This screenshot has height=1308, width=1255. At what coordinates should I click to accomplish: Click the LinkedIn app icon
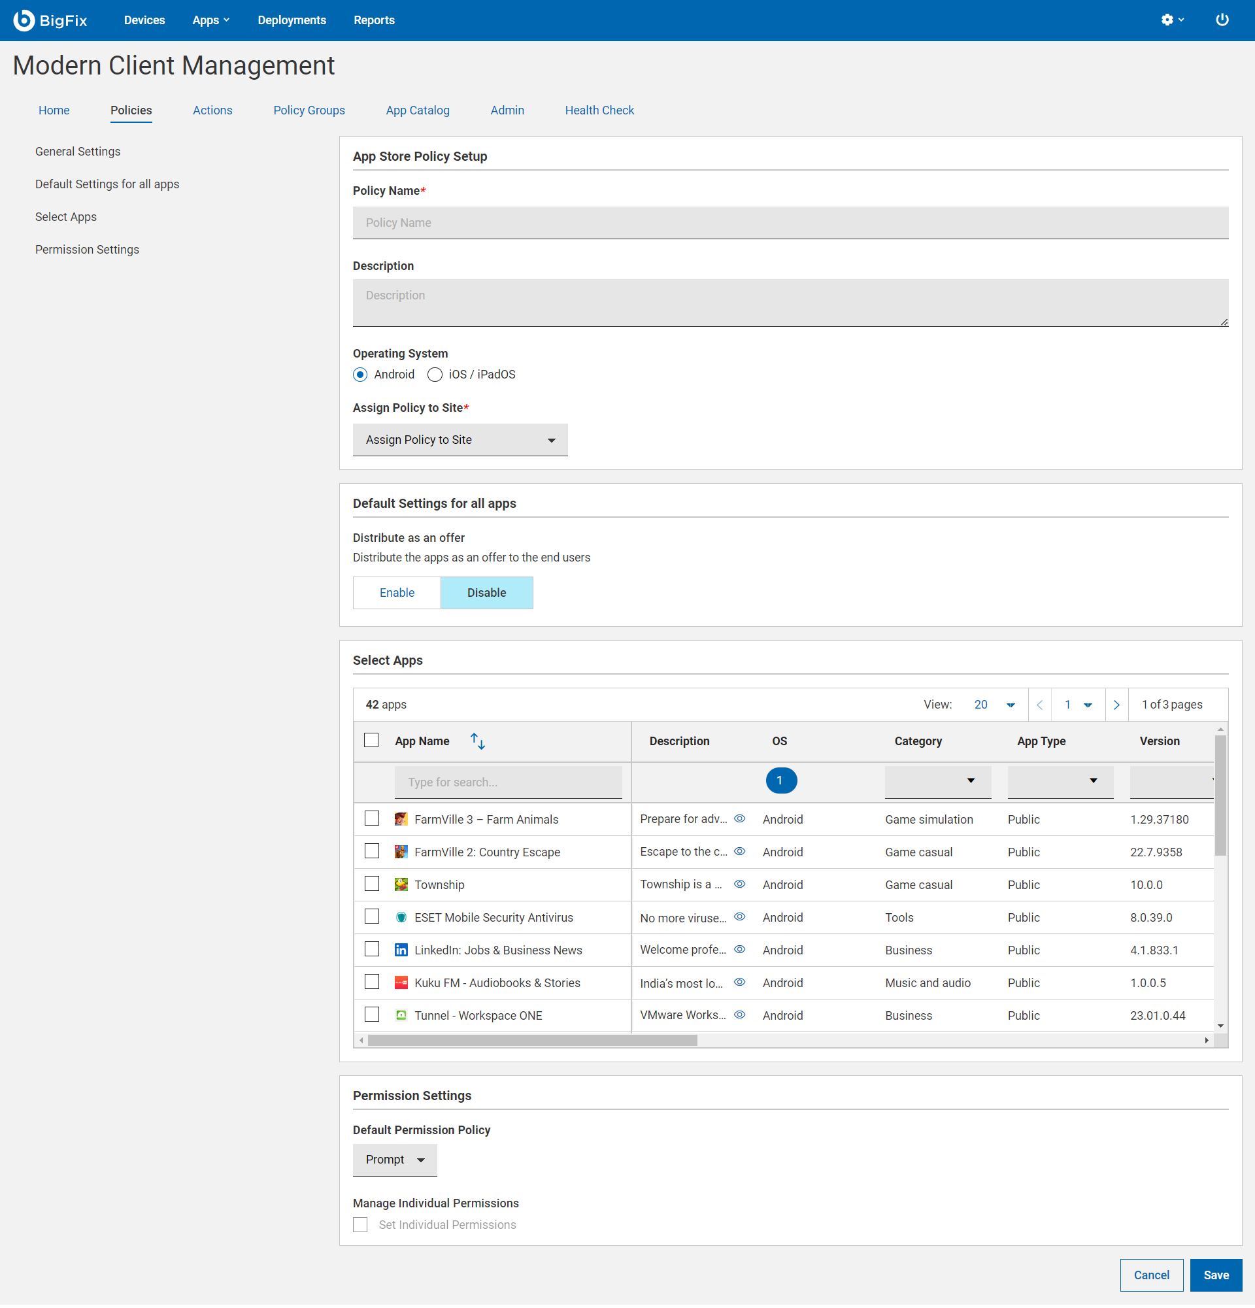tap(401, 950)
